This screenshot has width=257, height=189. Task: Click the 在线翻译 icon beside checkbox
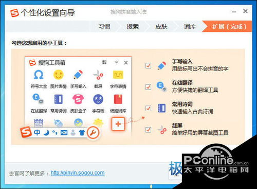[161, 87]
